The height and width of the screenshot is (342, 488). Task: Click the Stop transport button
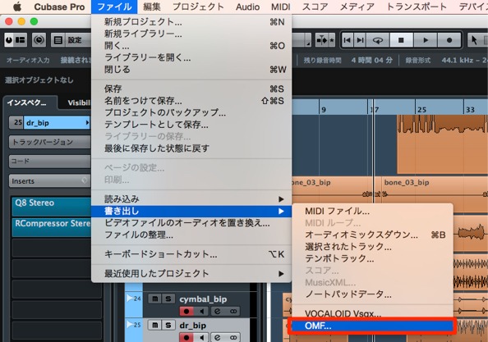point(401,40)
